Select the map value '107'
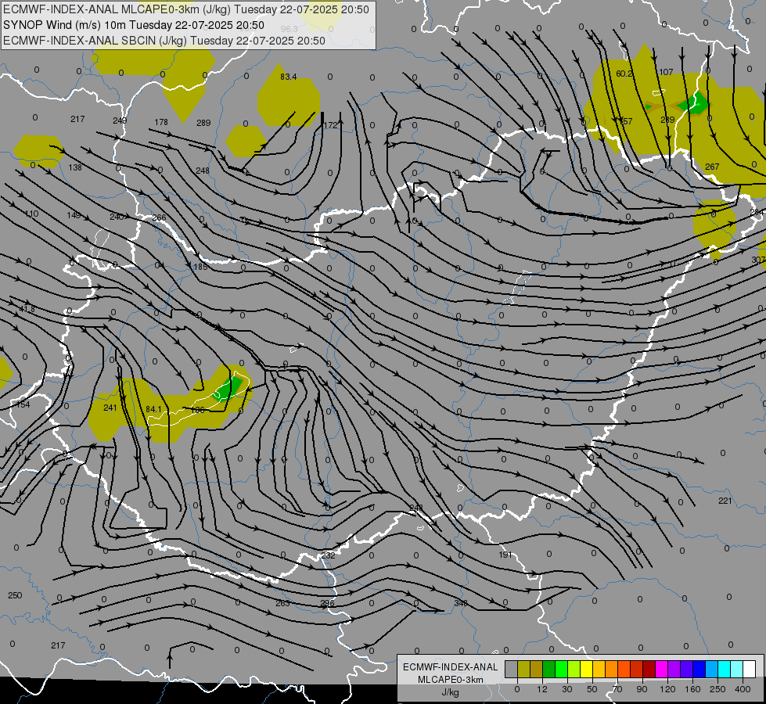Image resolution: width=766 pixels, height=704 pixels. [x=667, y=72]
